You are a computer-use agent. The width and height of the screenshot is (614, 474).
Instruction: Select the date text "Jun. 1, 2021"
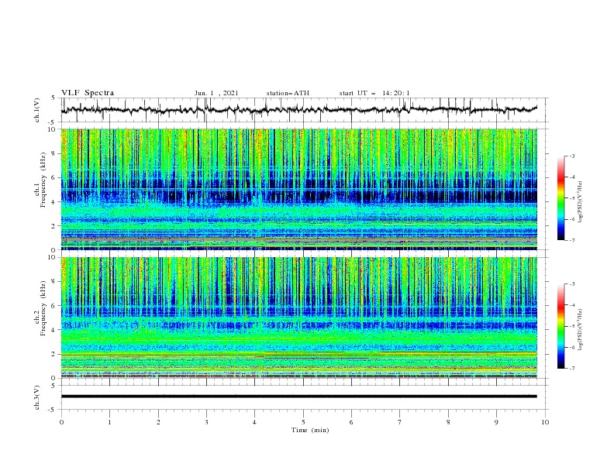tap(216, 93)
